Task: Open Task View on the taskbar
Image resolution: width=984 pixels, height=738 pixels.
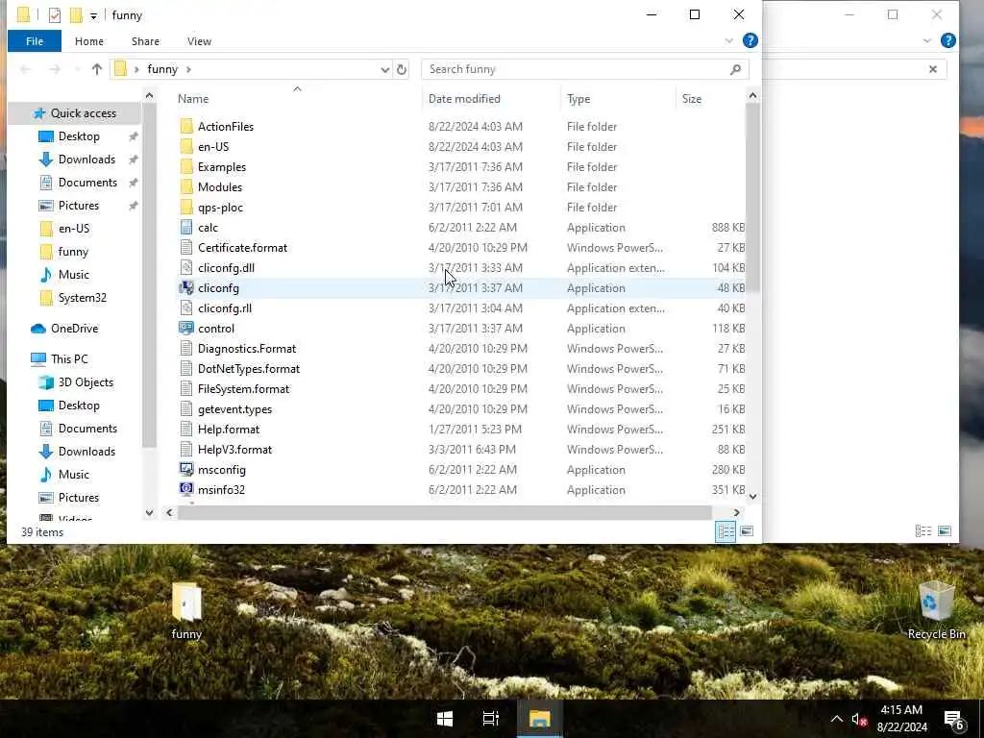Action: point(491,719)
